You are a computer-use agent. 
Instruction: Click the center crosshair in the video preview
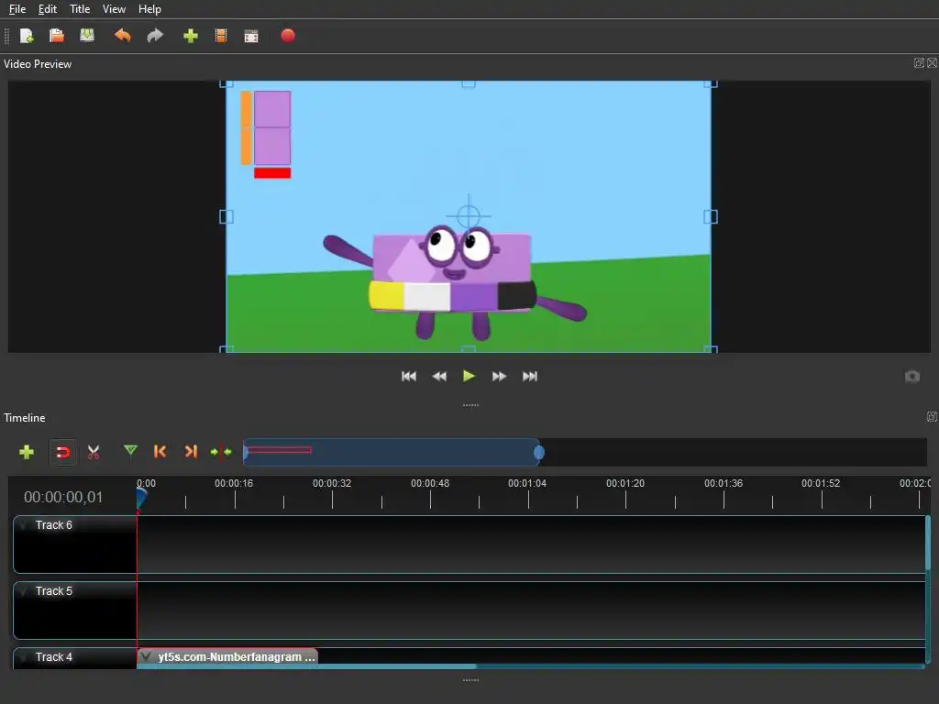coord(469,216)
